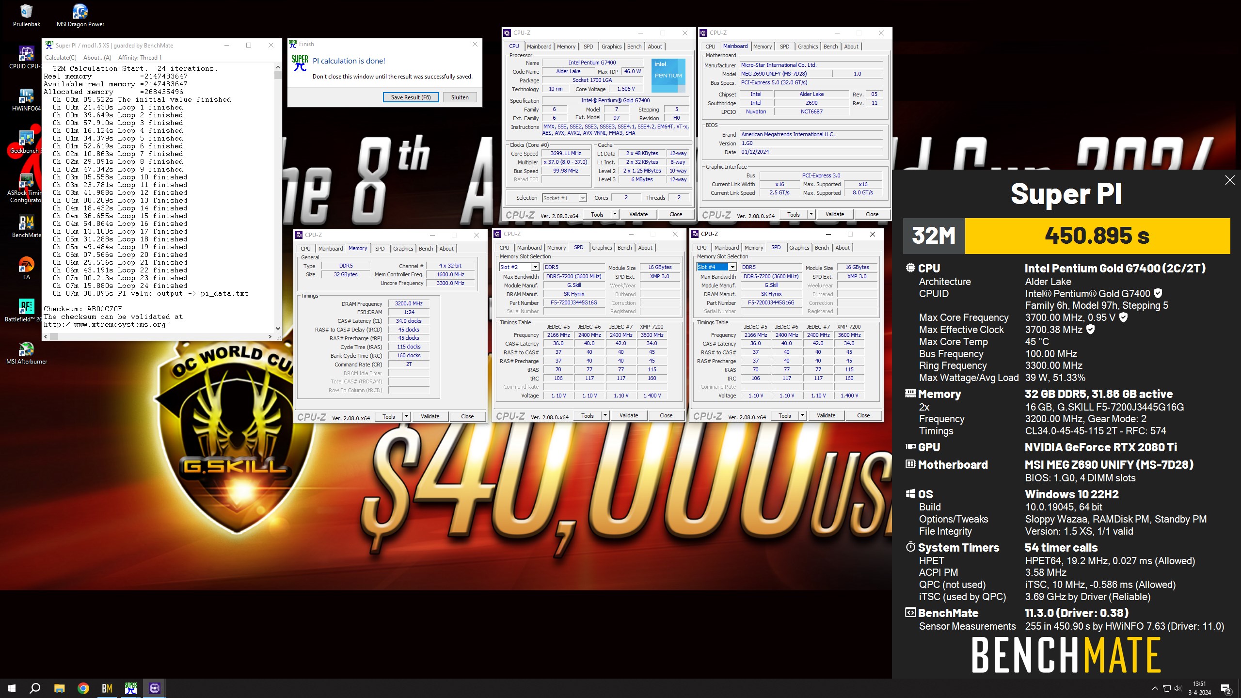Click Core Speed value 3699.11 MHz
Image resolution: width=1241 pixels, height=698 pixels.
[x=566, y=153]
